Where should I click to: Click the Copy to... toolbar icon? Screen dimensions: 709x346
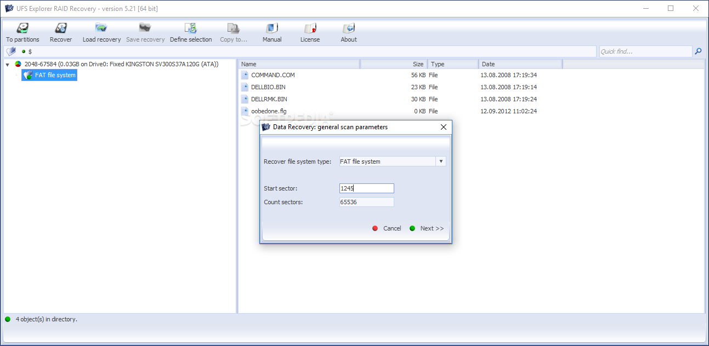tap(234, 32)
